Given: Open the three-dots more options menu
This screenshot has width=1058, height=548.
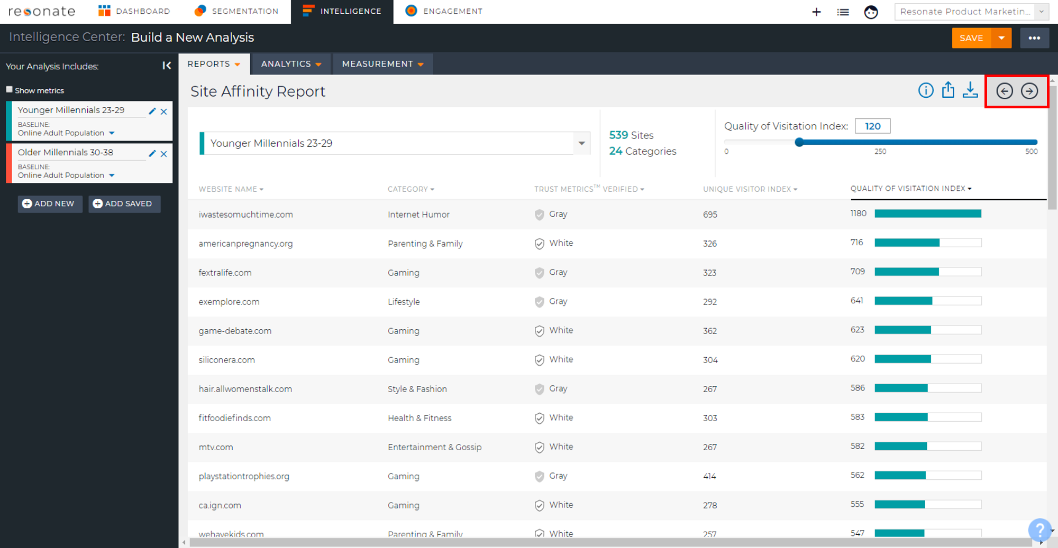Looking at the screenshot, I should (1034, 38).
